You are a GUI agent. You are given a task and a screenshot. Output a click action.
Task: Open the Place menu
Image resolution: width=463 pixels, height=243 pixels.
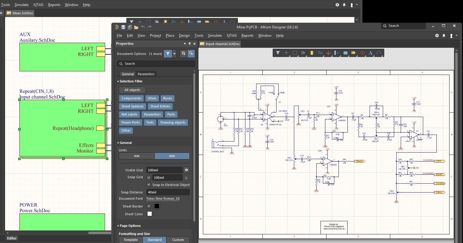coord(170,36)
